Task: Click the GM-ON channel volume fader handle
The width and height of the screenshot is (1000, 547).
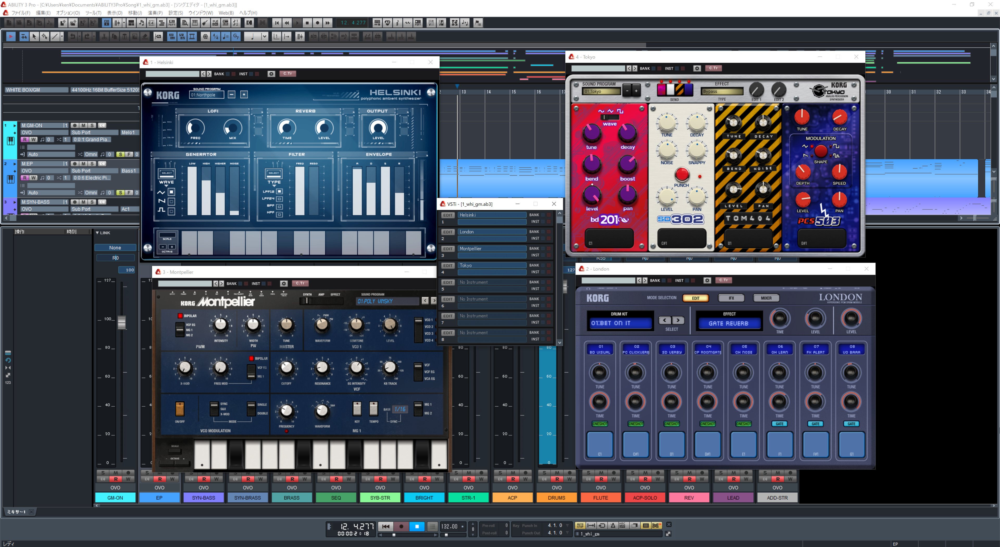Action: (122, 322)
